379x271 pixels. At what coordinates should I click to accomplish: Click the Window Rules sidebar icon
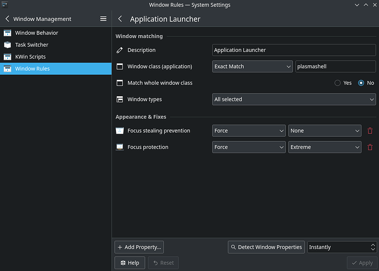point(8,69)
